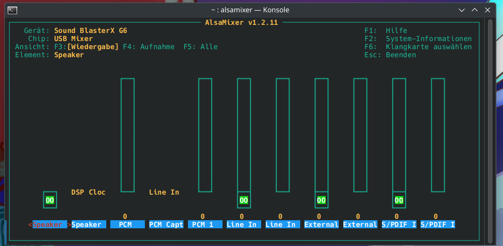The width and height of the screenshot is (503, 246).
Task: Toggle mute box under S/PDIF I volume bar
Action: (x=399, y=200)
